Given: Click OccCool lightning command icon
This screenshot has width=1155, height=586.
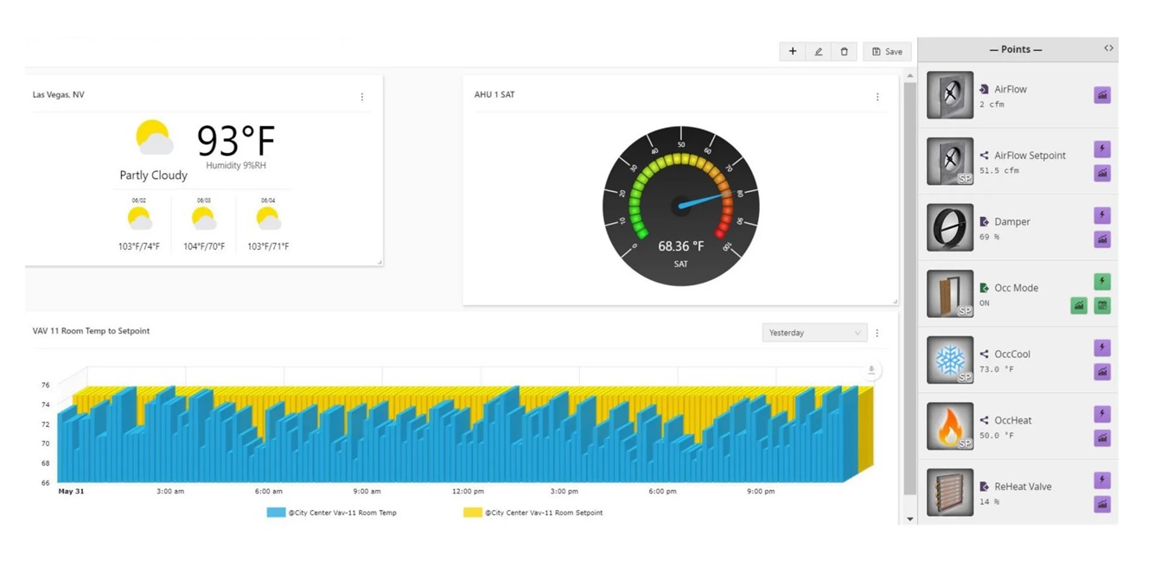Looking at the screenshot, I should 1101,347.
